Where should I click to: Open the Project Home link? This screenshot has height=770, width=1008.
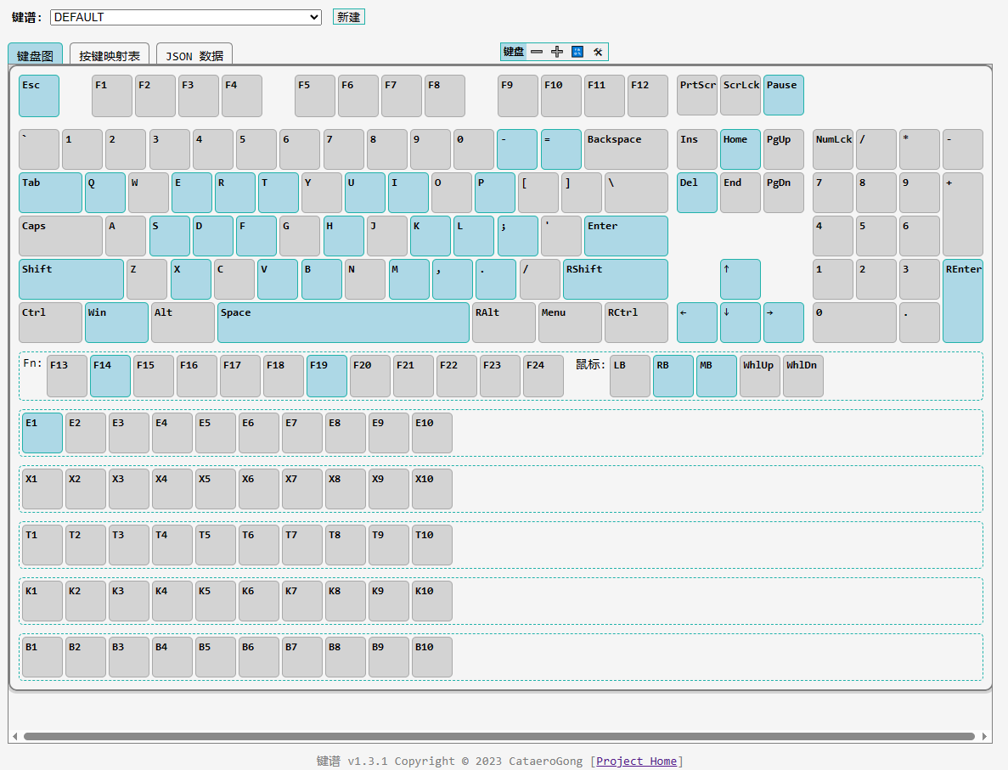pyautogui.click(x=636, y=761)
